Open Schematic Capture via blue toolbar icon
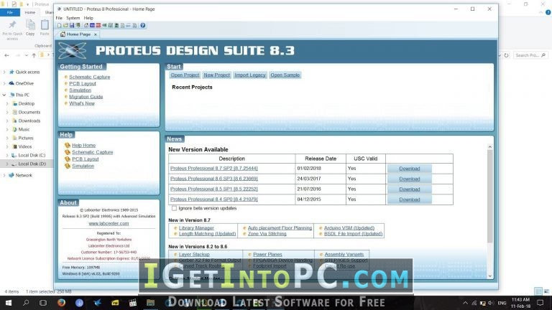The image size is (552, 310). [92, 25]
